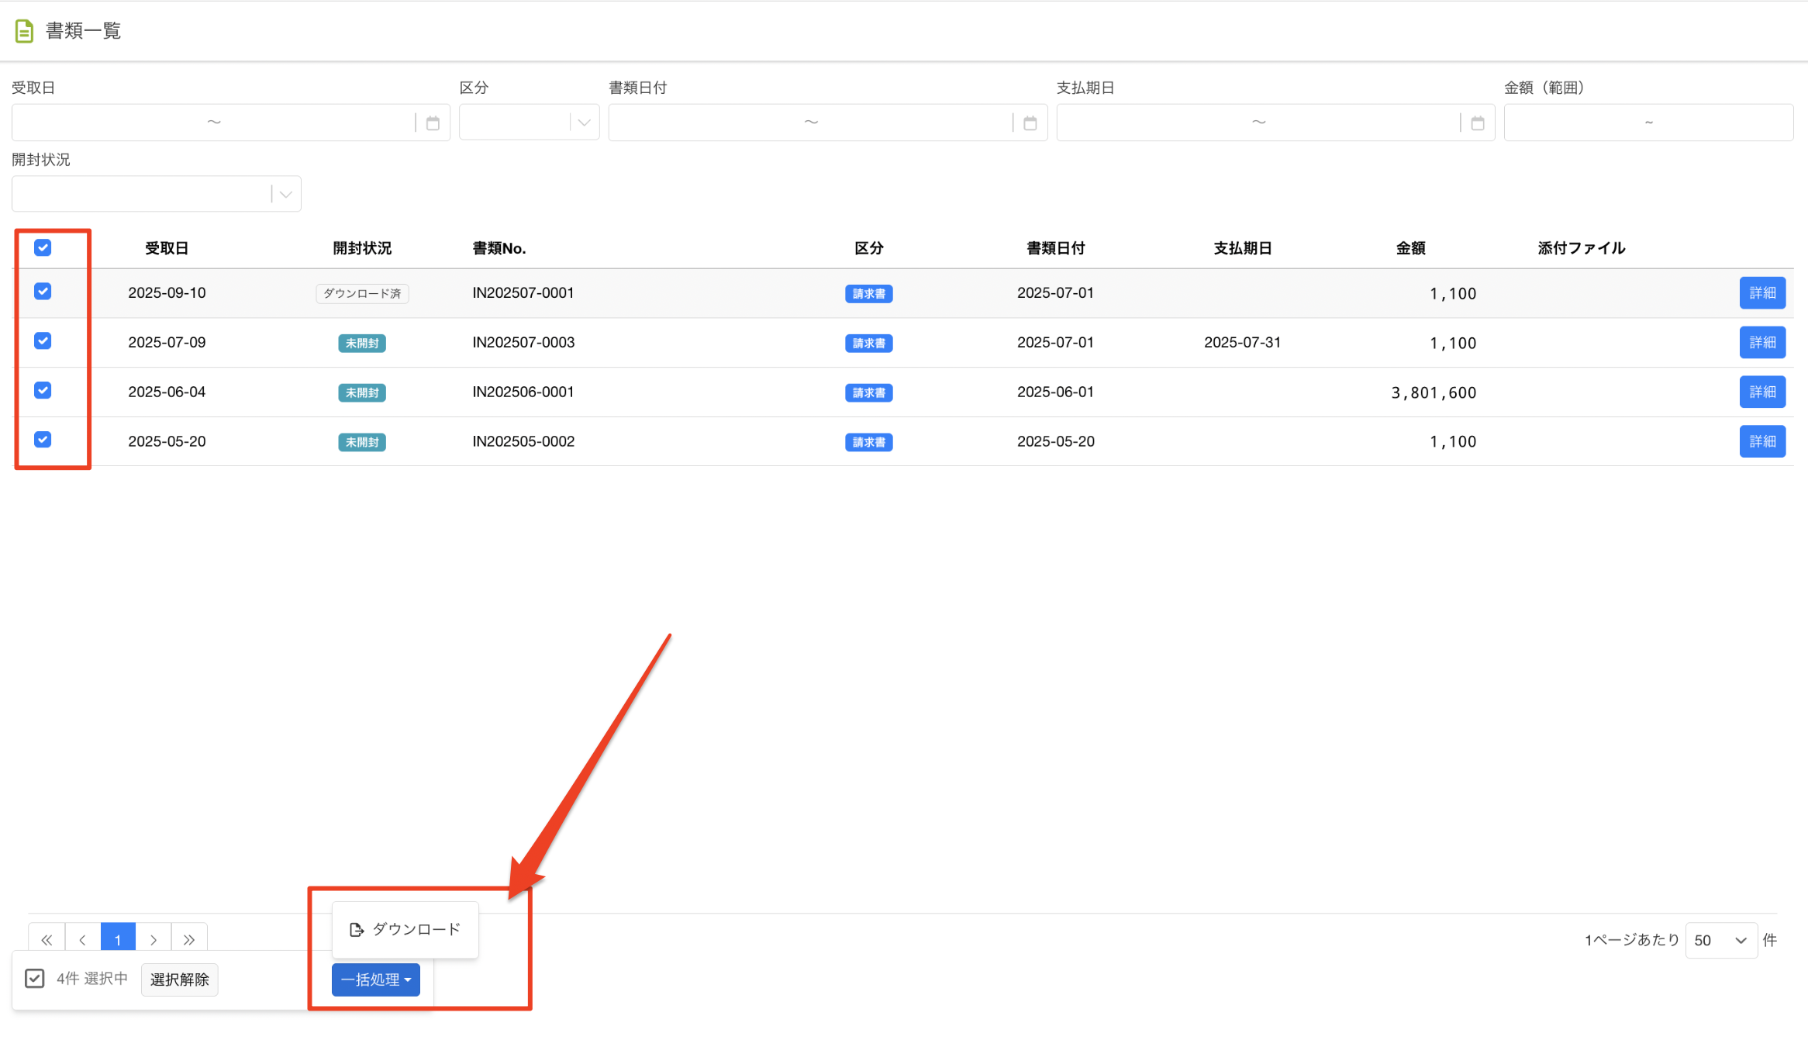The width and height of the screenshot is (1808, 1047).
Task: Uncheck the row for IN202505-0002
Action: (x=43, y=440)
